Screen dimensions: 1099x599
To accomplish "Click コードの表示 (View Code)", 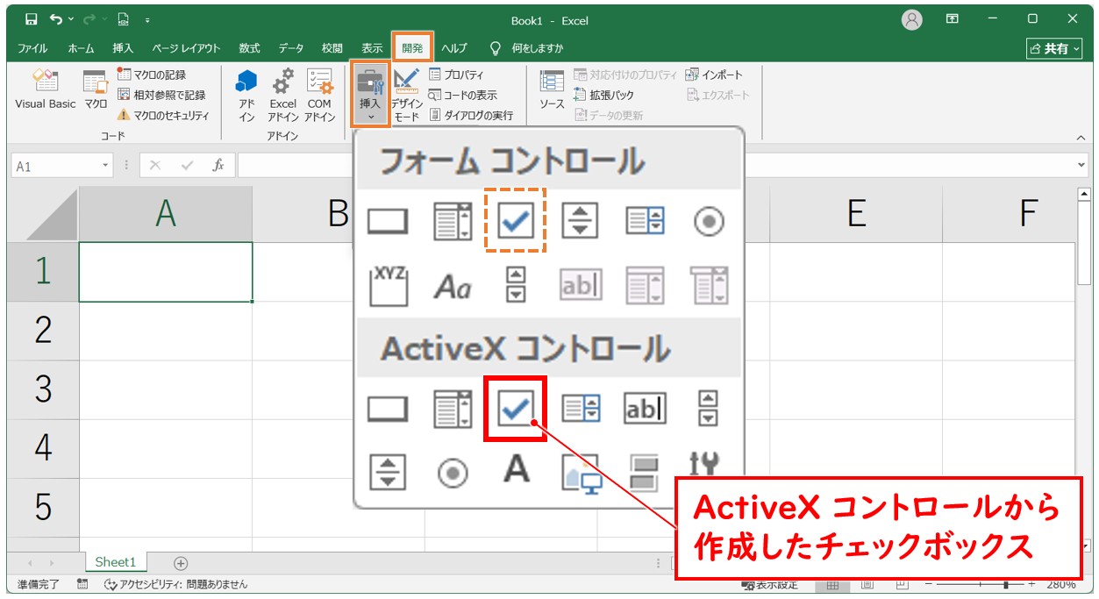I will pyautogui.click(x=462, y=95).
